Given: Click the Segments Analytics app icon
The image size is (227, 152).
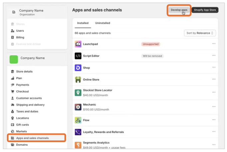Looking at the screenshot, I should pos(78,145).
